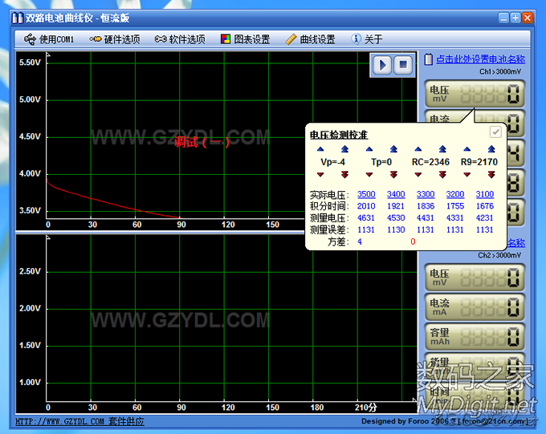The image size is (546, 434).
Task: Click the battery icon beside the name link
Action: (x=428, y=59)
